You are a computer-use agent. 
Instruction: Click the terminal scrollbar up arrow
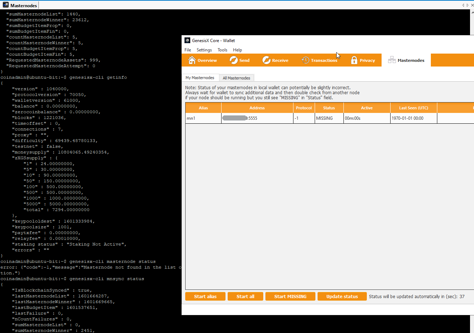click(x=472, y=12)
